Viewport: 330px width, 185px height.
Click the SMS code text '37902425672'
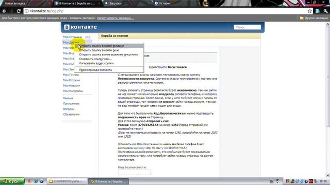point(148,125)
